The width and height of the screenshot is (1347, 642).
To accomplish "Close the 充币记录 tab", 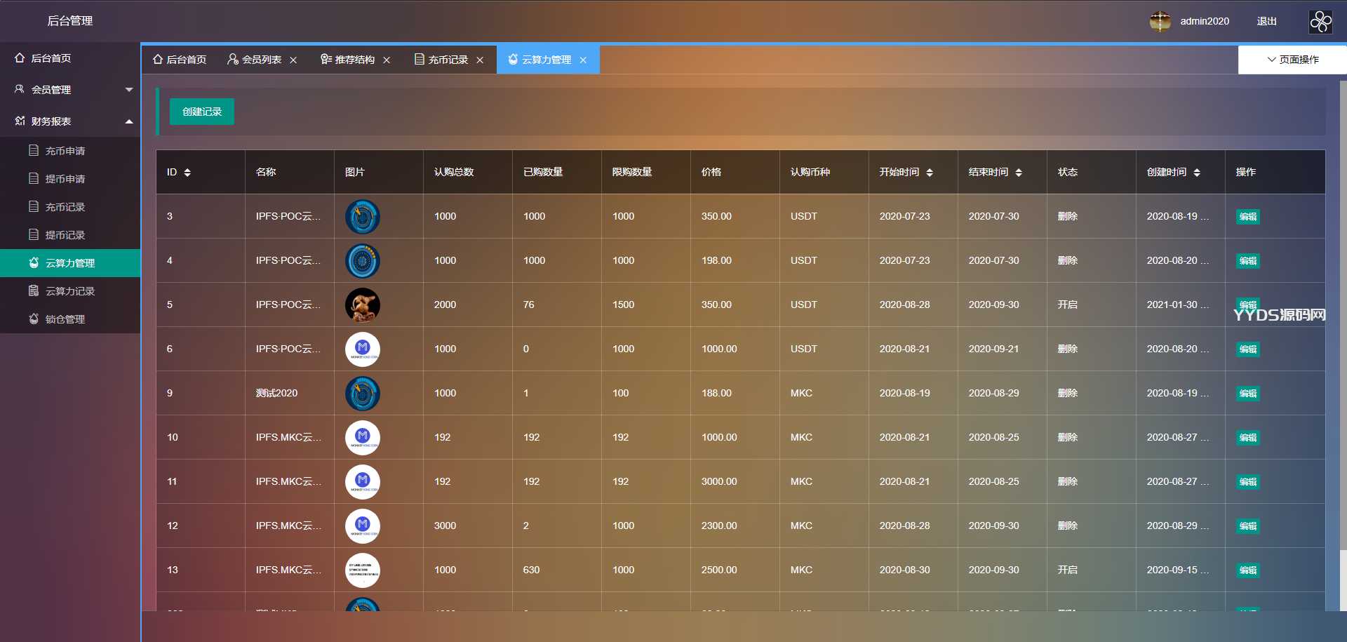I will 480,60.
